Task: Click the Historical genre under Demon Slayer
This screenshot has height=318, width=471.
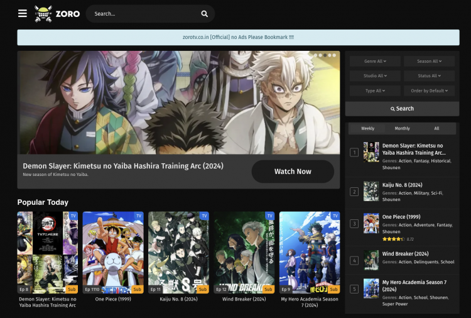Action: pos(441,161)
